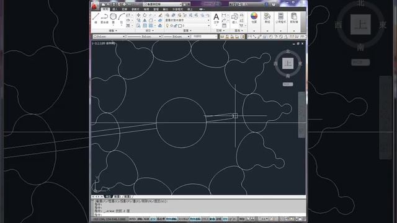The image size is (397, 223).
Task: Select the multiline Text tool
Action: point(216,18)
